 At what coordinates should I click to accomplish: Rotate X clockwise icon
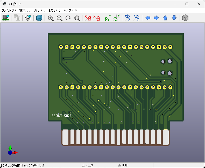click(x=88, y=18)
